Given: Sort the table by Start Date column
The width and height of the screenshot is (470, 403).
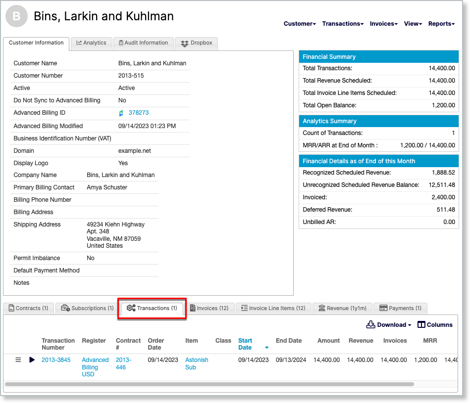Looking at the screenshot, I should coord(245,344).
